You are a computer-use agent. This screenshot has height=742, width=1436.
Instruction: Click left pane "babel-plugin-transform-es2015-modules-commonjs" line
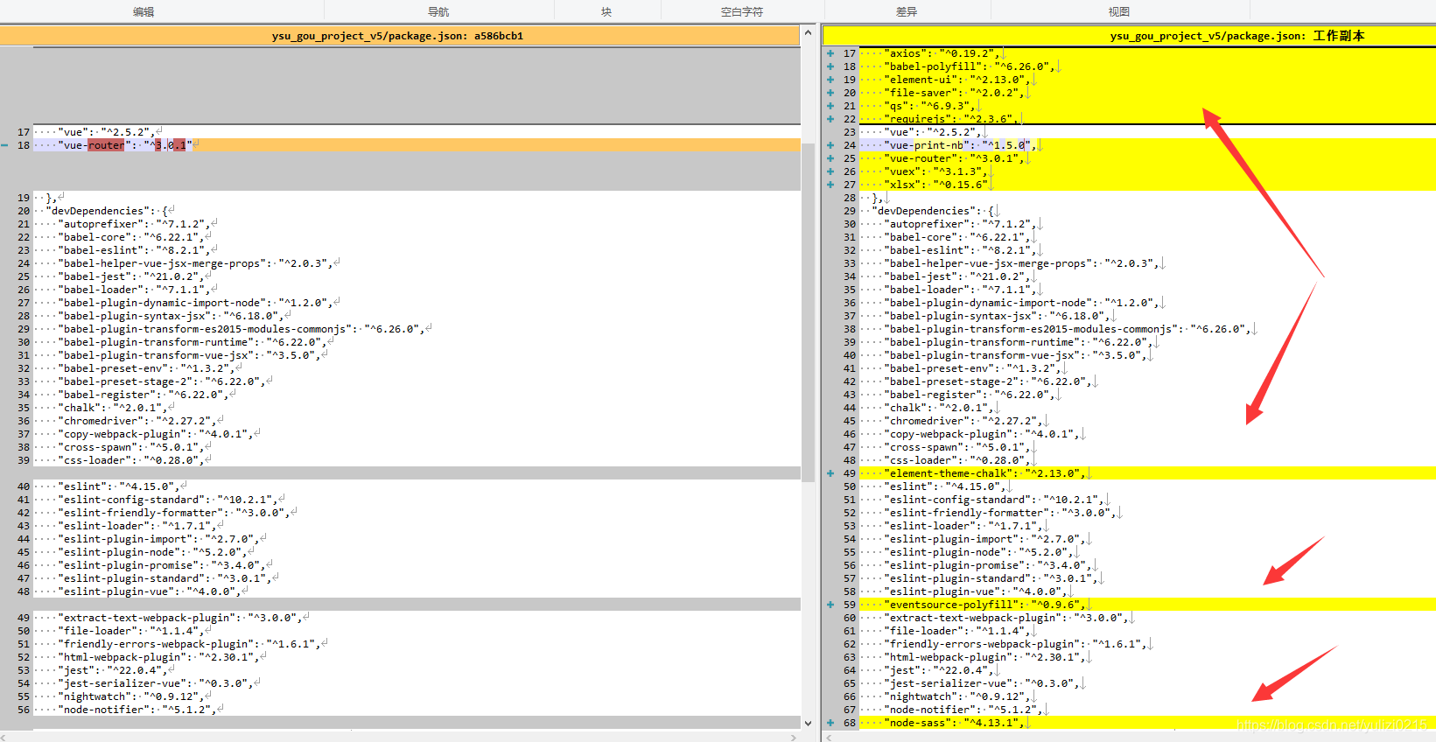417,329
